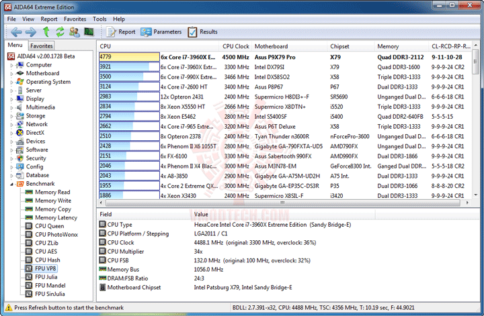Expand the Computer tree node
The width and height of the screenshot is (484, 316).
point(11,65)
